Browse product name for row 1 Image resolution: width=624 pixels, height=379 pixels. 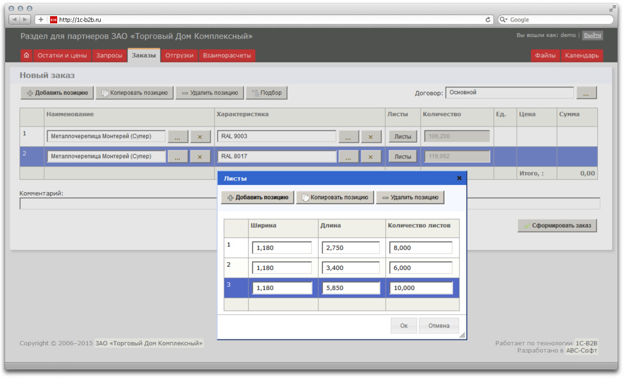point(177,136)
